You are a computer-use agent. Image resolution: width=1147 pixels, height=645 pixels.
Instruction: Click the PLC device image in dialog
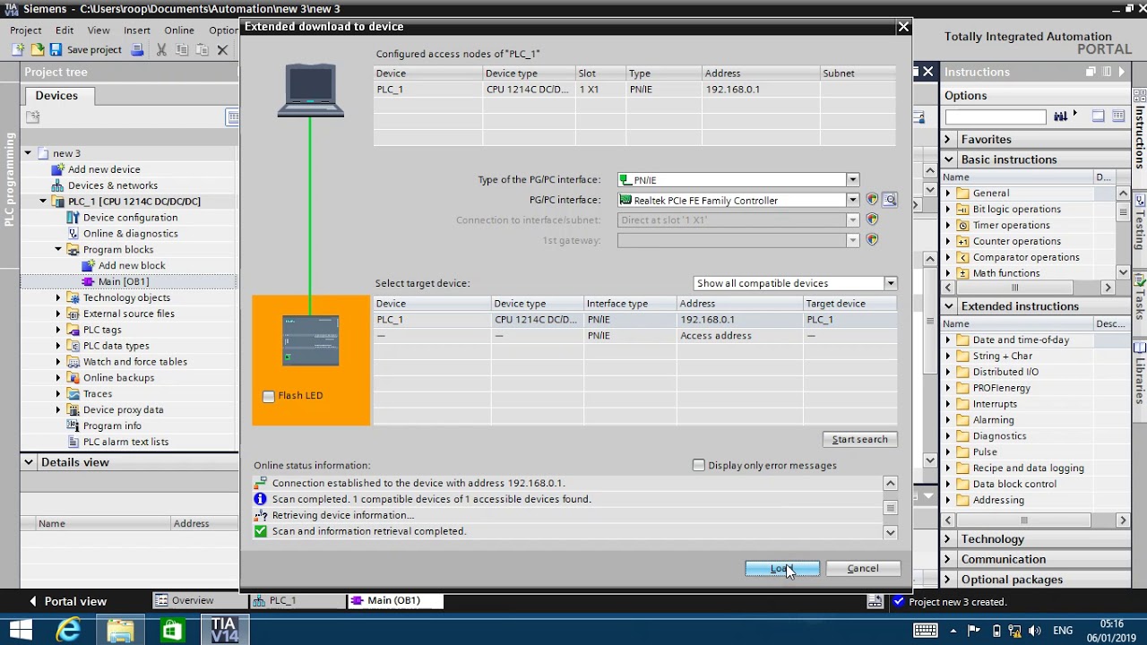point(311,340)
